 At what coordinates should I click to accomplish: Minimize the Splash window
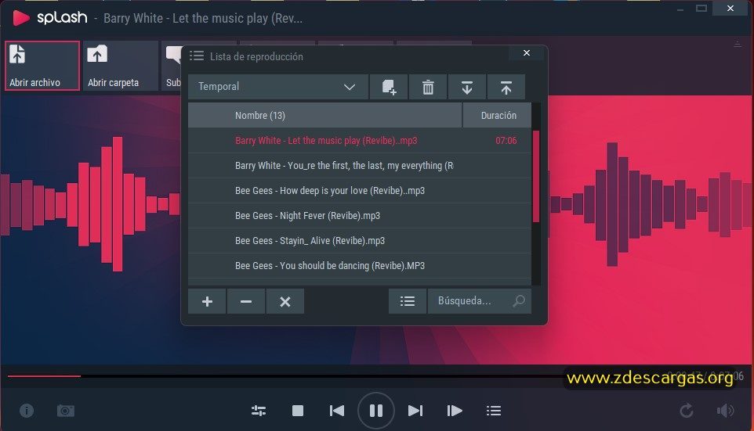[x=680, y=9]
